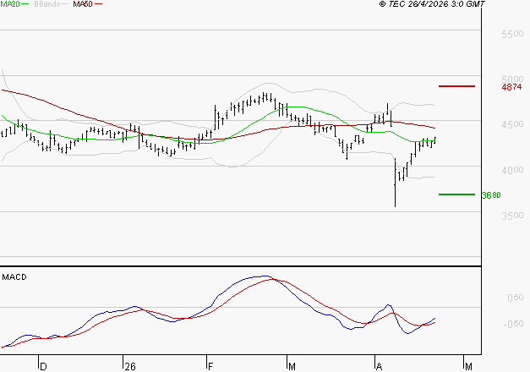Click the 5500 price axis label
The width and height of the screenshot is (530, 372).
(512, 34)
